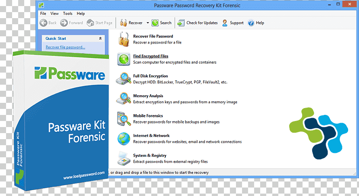The width and height of the screenshot is (359, 196).
Task: Open the Help menu
Action: tap(81, 13)
